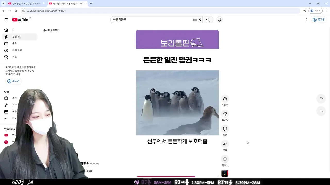
Task: Click the penguin Shorts video player
Action: coord(177,103)
